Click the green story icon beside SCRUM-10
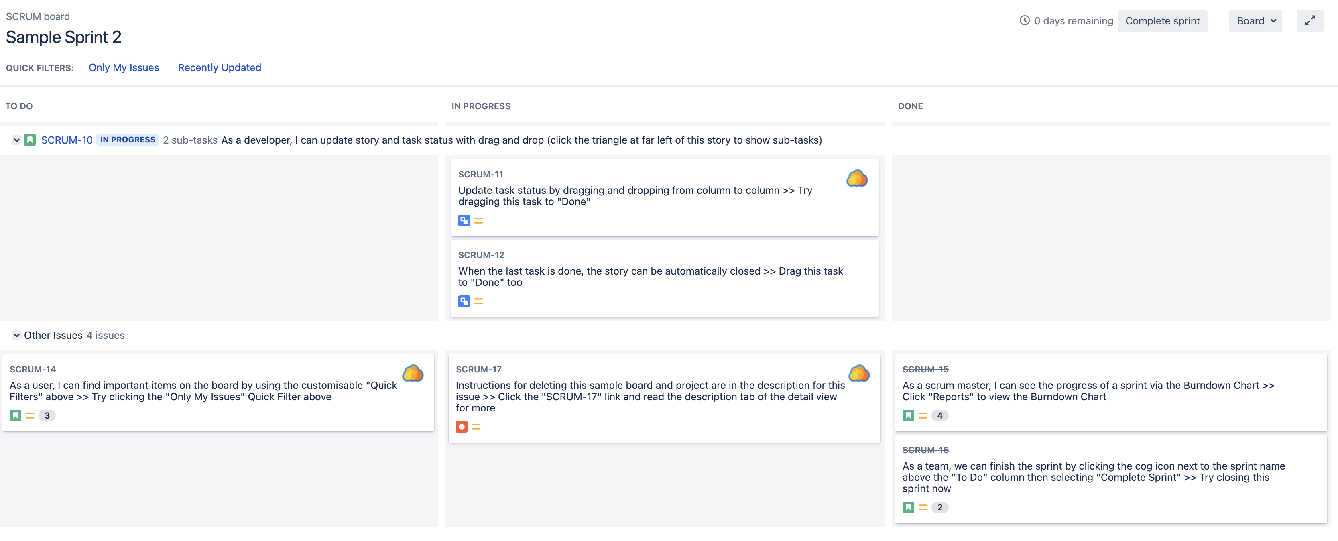Viewport: 1338px width, 541px height. 30,140
